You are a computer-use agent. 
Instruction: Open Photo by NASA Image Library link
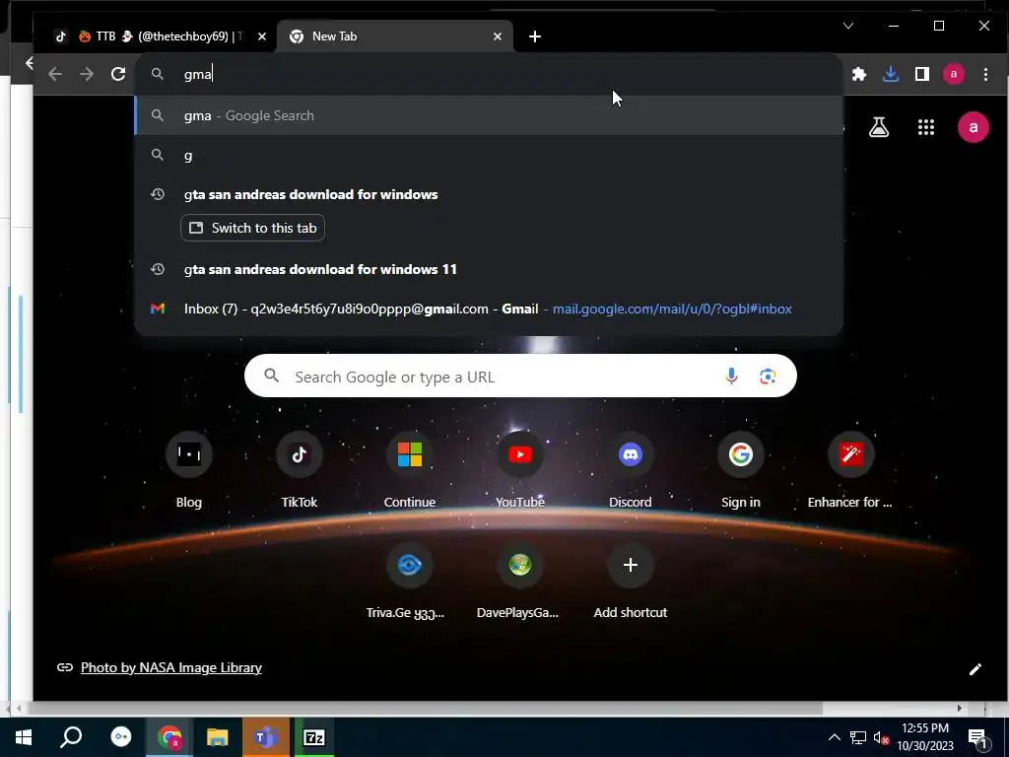pos(171,667)
